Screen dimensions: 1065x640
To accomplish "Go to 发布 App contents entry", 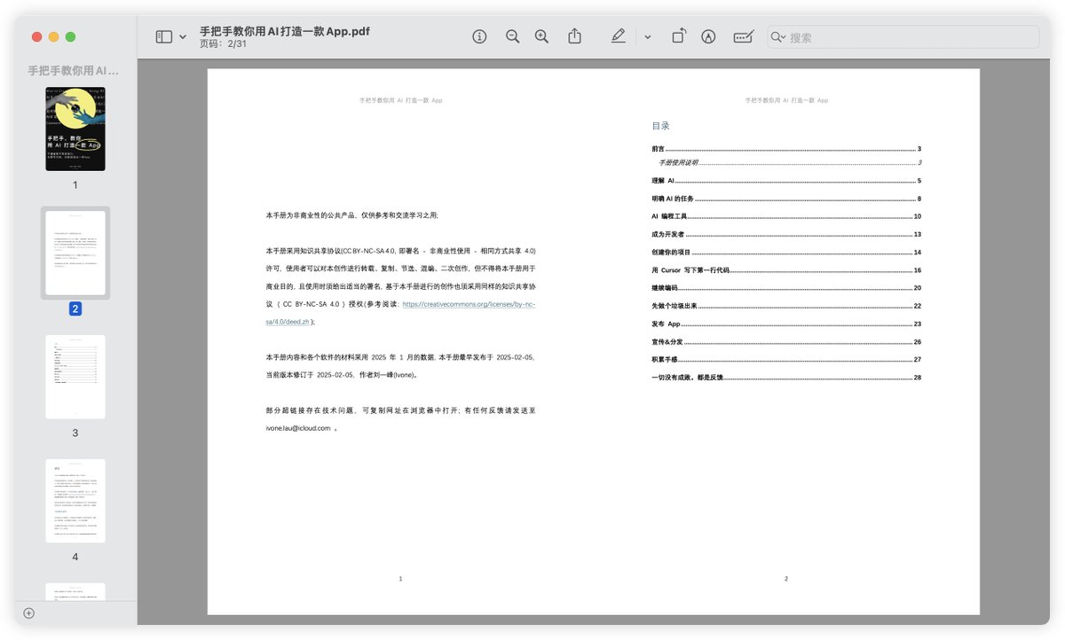I will tap(786, 324).
